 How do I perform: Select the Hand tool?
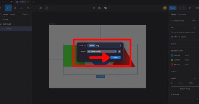[46, 8]
